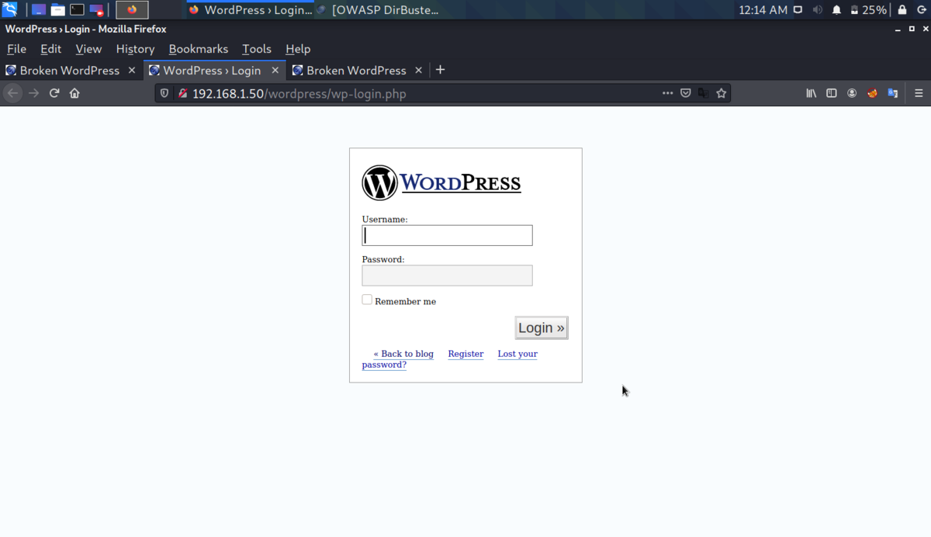Open the View menu
This screenshot has height=537, width=931.
tap(88, 49)
